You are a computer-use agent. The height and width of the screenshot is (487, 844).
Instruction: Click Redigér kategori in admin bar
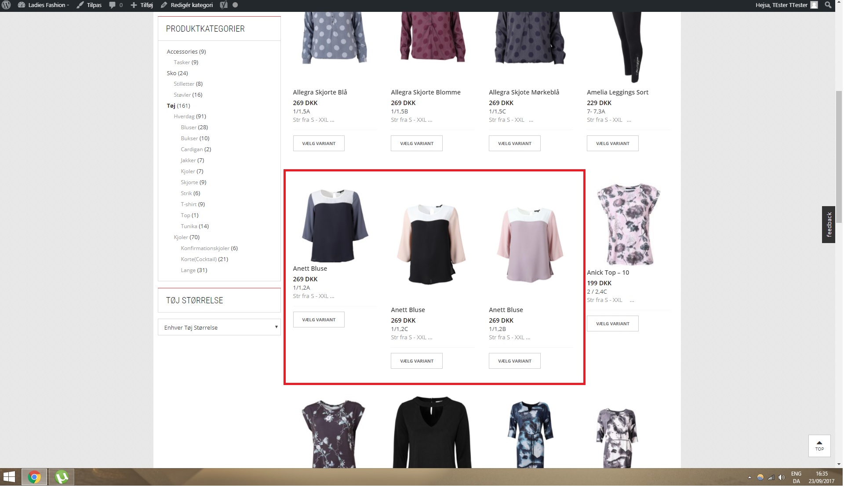[187, 5]
